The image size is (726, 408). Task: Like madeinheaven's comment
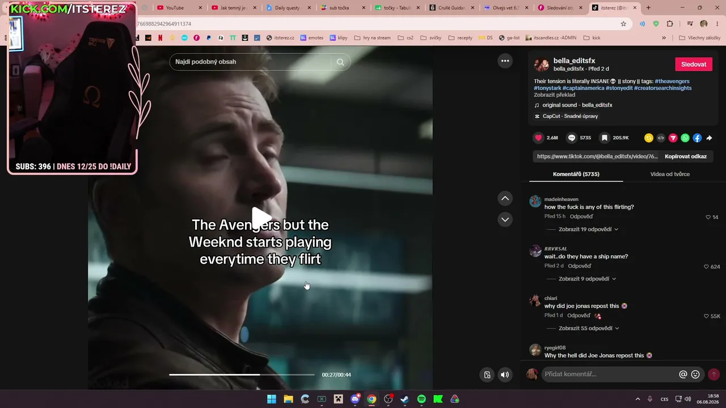708,217
